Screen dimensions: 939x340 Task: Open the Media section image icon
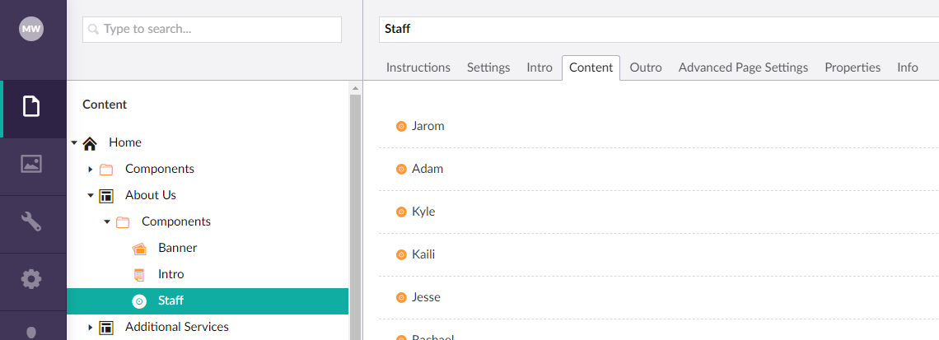point(31,164)
